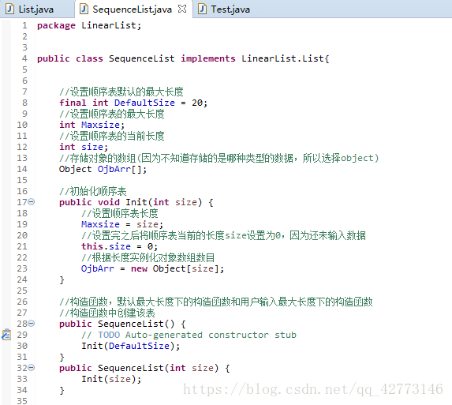Click line number 15 in the gutter
452x405 pixels.
coord(22,180)
